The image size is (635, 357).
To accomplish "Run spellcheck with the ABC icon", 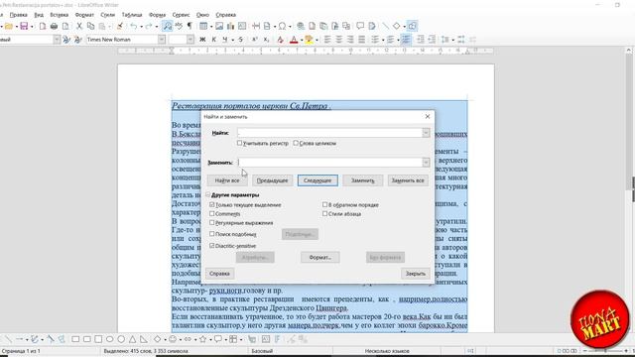I will tap(179, 27).
